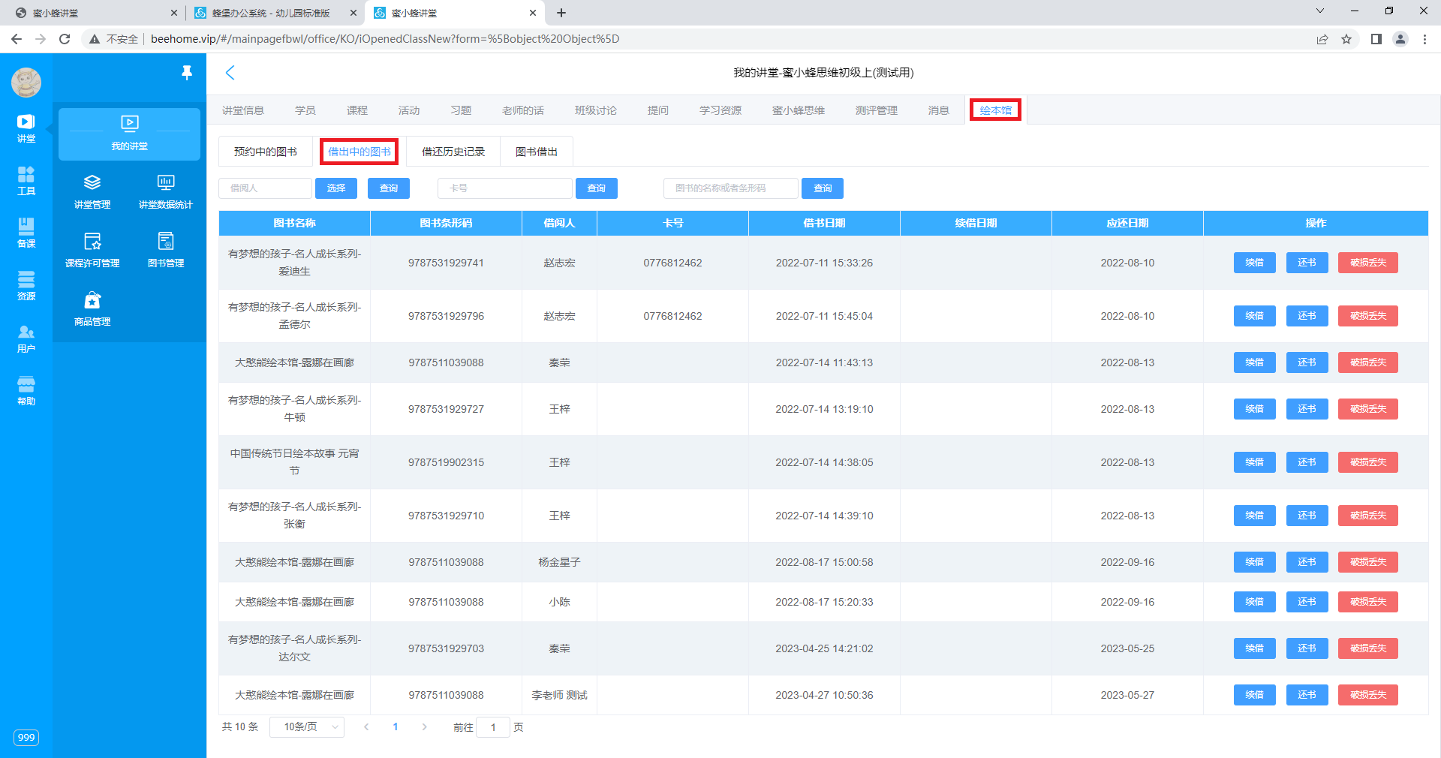The height and width of the screenshot is (758, 1441).
Task: Open 商品管理 module
Action: 92,308
